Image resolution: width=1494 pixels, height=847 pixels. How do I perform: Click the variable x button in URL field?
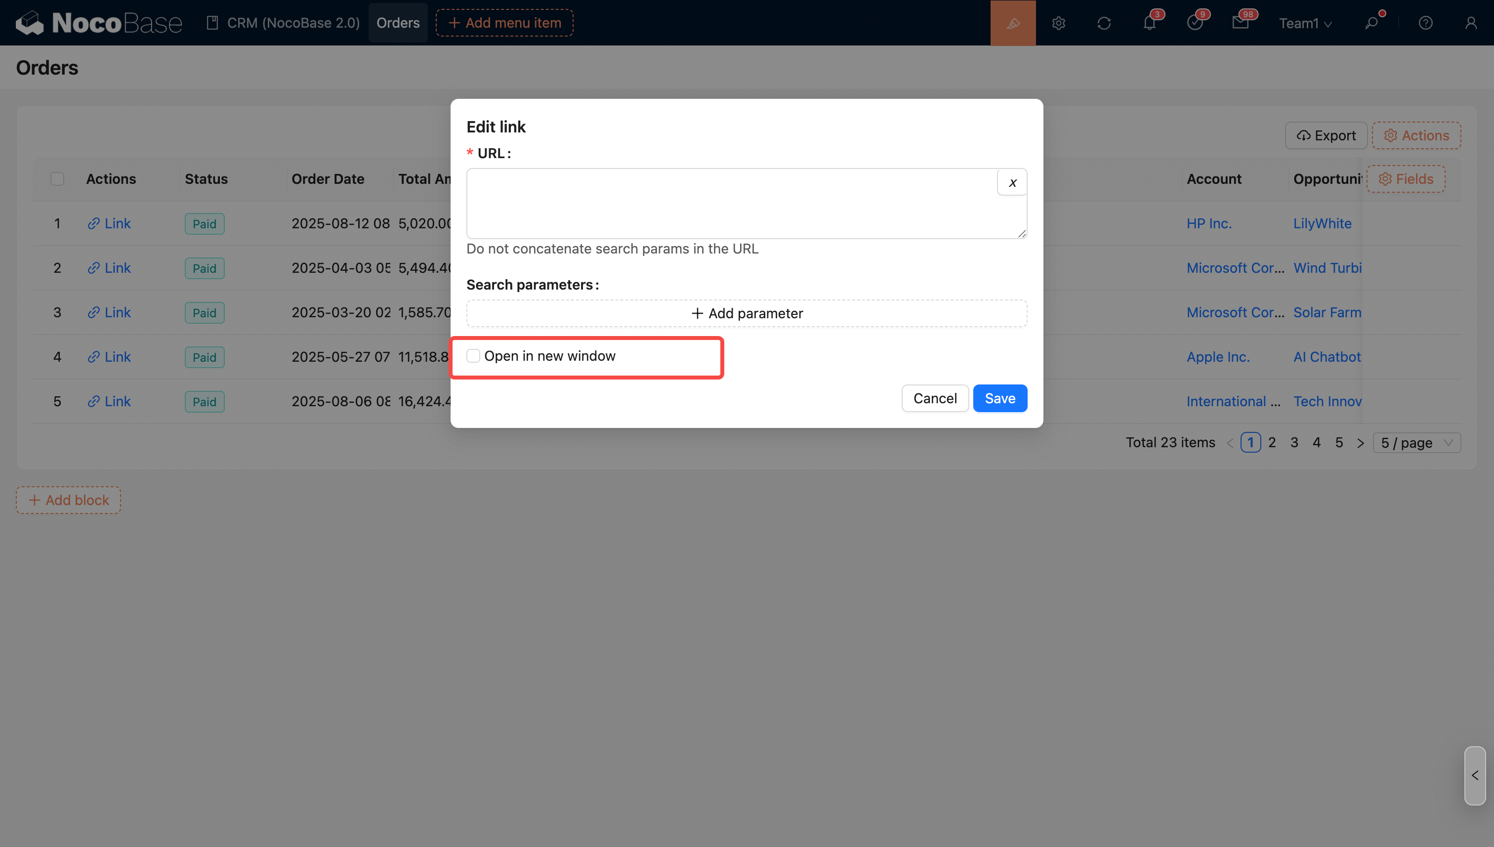tap(1012, 183)
